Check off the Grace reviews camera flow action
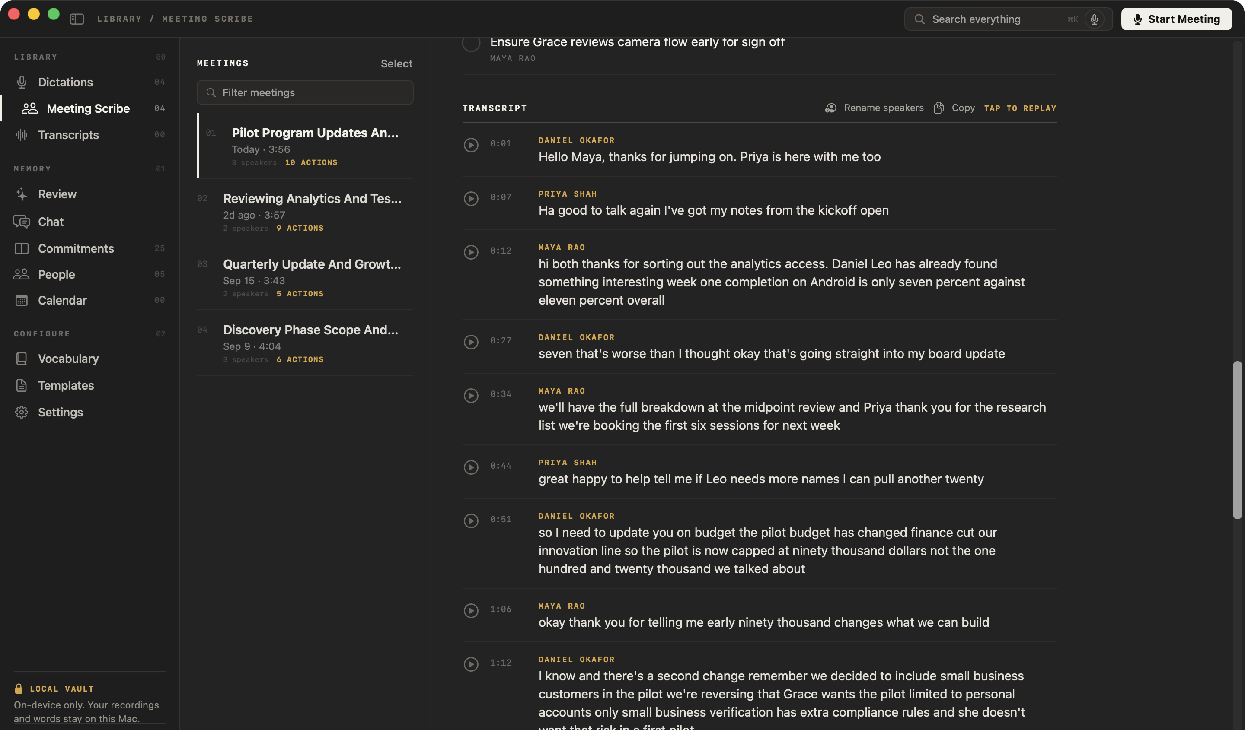The height and width of the screenshot is (730, 1245). [x=471, y=44]
